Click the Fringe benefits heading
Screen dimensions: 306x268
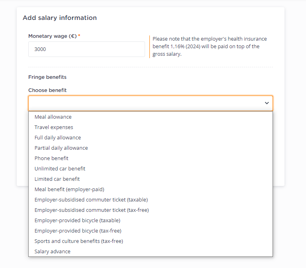pos(47,77)
